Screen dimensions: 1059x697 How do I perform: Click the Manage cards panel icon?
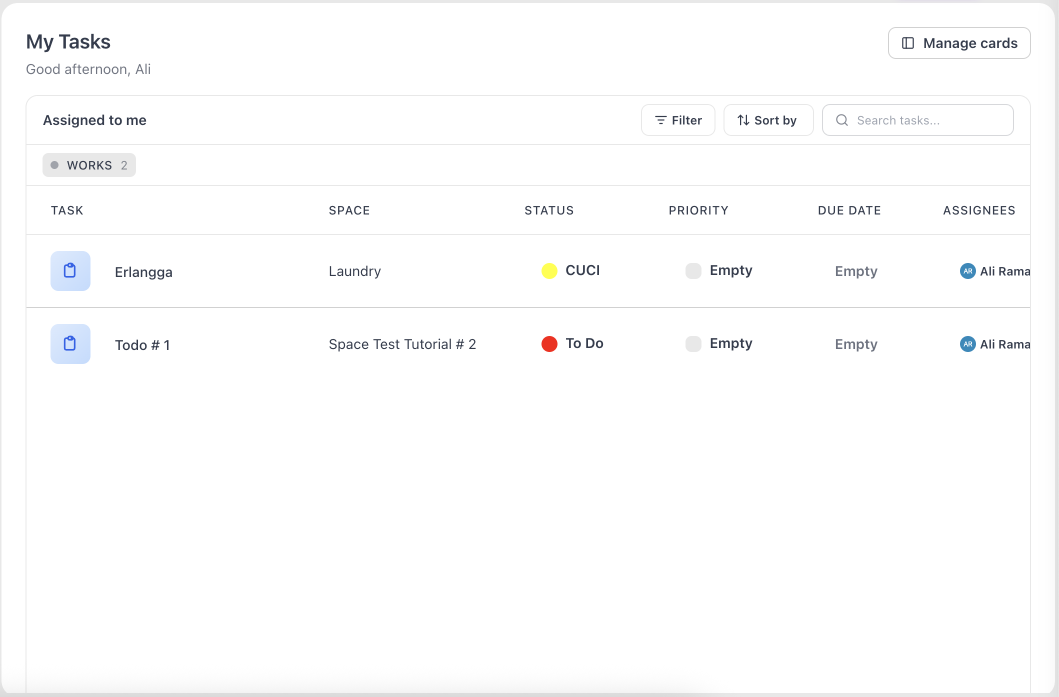point(908,43)
